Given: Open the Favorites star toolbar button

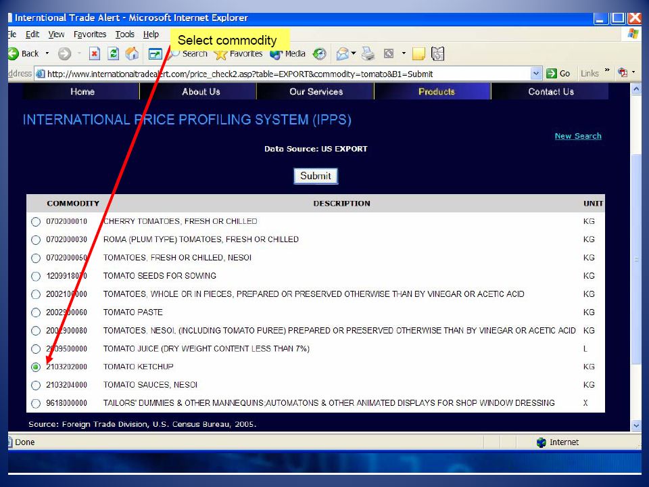Looking at the screenshot, I should [238, 54].
